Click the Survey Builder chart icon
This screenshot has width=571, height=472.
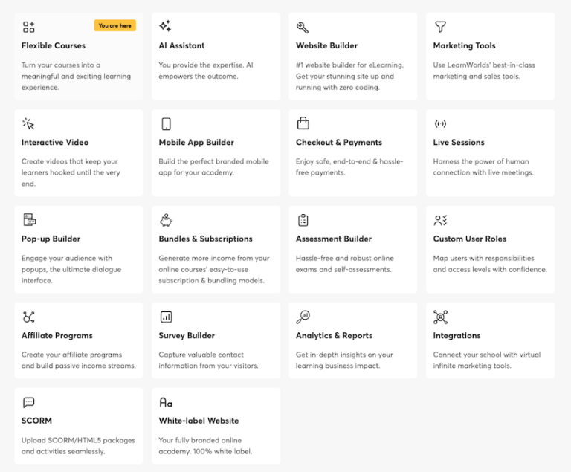click(166, 317)
